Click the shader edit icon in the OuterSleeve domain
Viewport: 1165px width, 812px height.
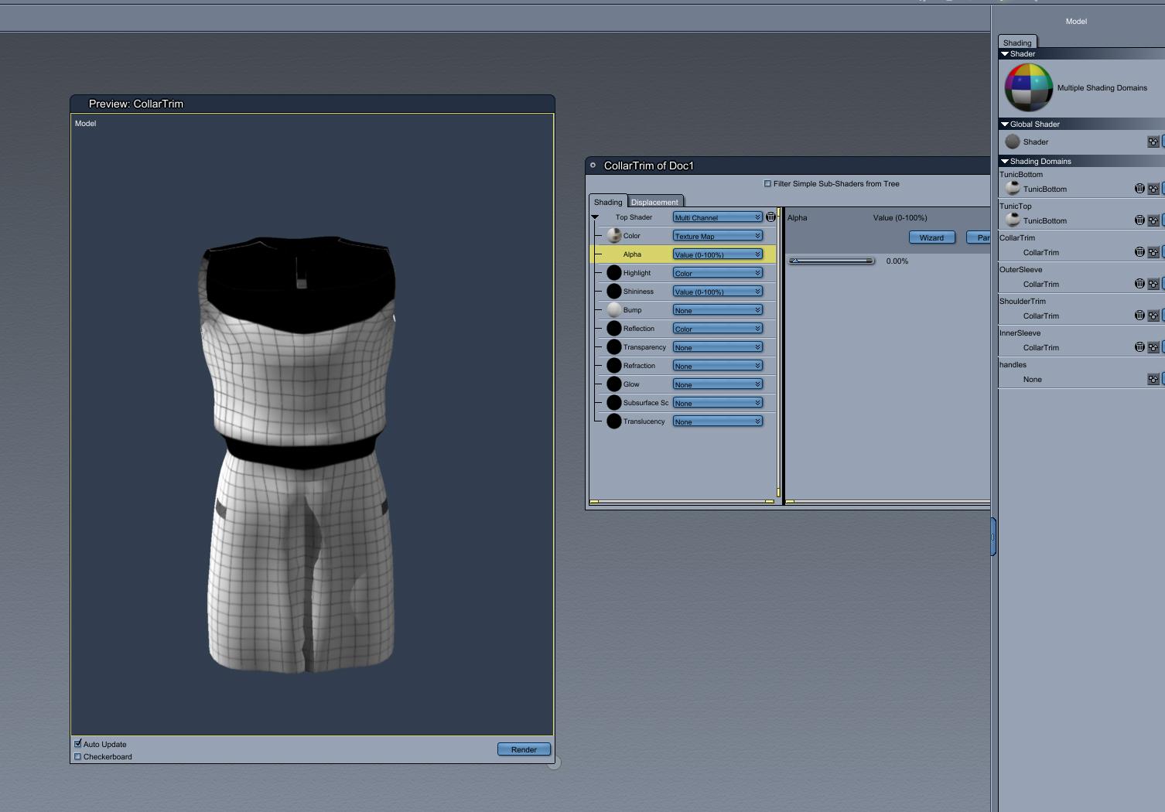click(1153, 284)
